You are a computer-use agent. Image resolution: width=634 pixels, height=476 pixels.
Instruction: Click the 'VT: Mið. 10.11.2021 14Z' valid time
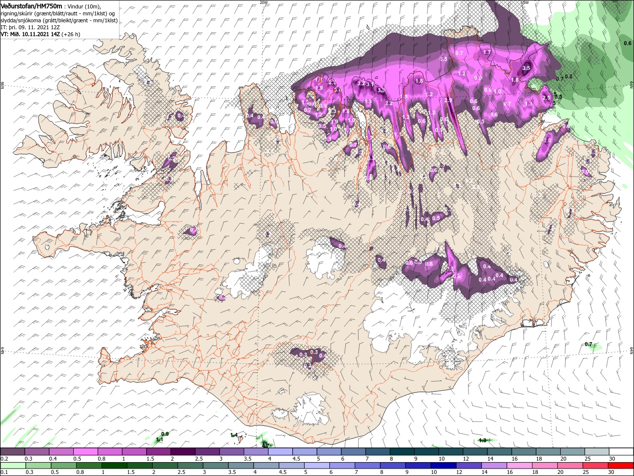pyautogui.click(x=30, y=34)
